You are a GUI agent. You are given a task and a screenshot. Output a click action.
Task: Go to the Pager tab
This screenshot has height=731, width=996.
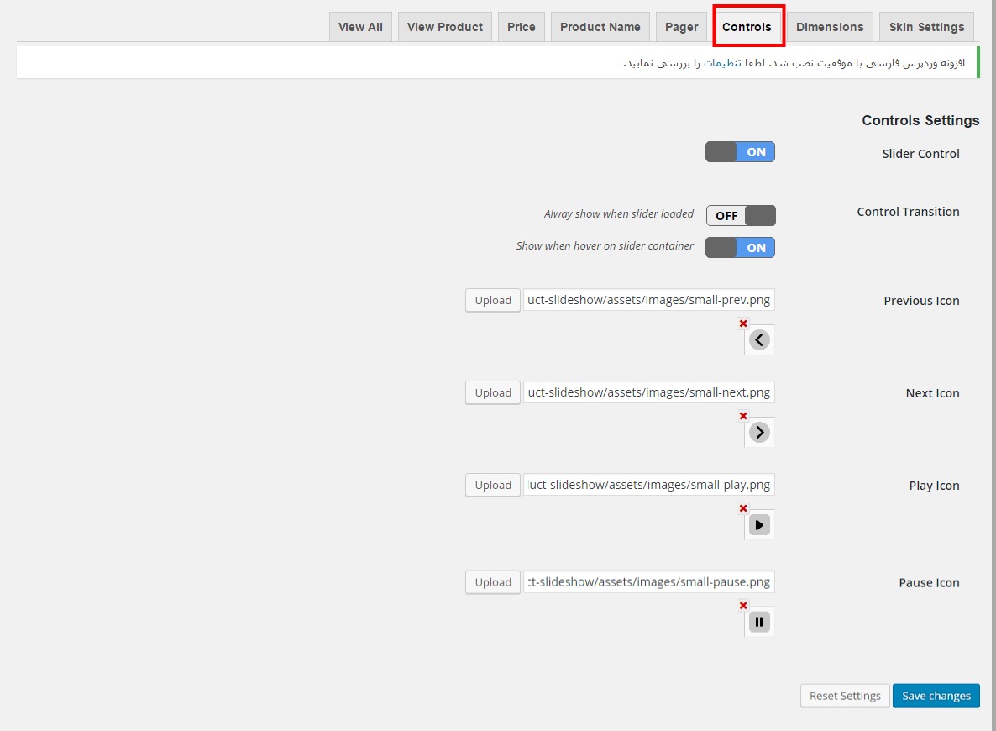click(681, 27)
